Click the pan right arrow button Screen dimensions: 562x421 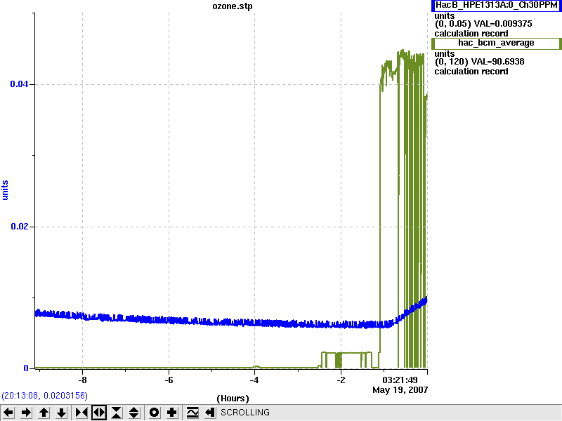click(26, 413)
